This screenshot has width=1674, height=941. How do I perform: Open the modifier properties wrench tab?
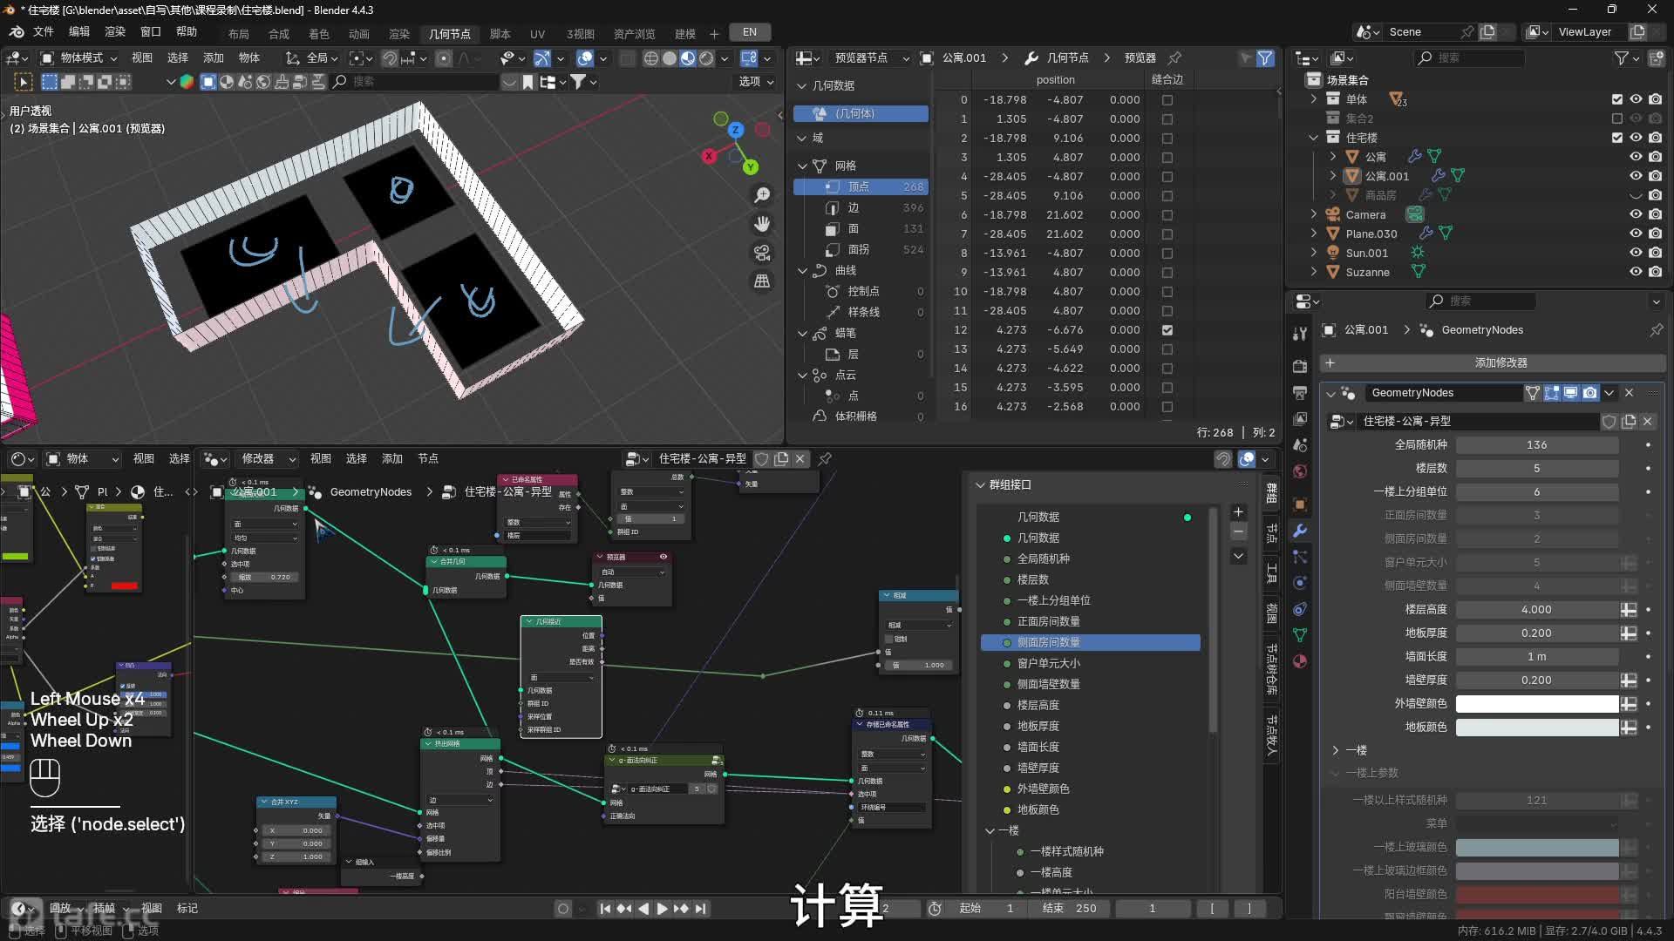[1300, 531]
